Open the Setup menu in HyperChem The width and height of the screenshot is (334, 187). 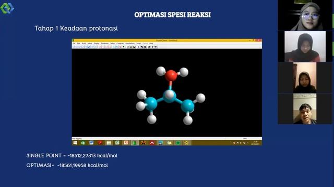click(113, 44)
